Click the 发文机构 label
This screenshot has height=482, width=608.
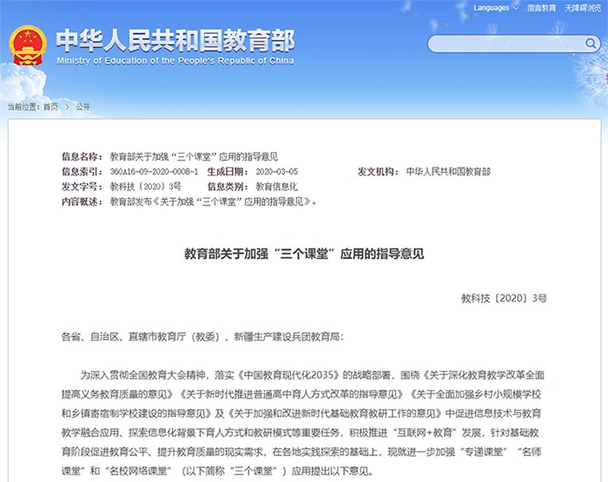[x=378, y=172]
